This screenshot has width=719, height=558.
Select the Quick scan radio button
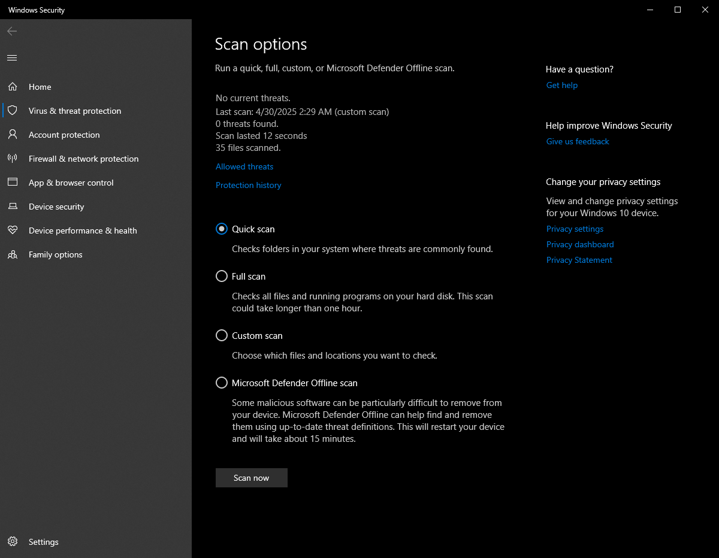pos(222,229)
